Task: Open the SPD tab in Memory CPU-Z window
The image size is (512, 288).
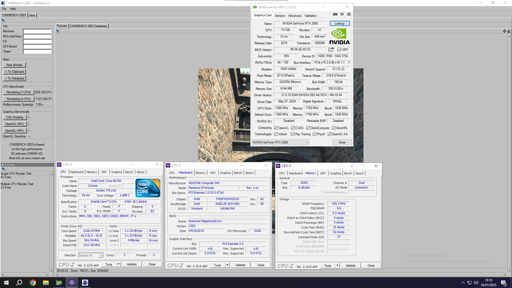Action: coord(323,173)
